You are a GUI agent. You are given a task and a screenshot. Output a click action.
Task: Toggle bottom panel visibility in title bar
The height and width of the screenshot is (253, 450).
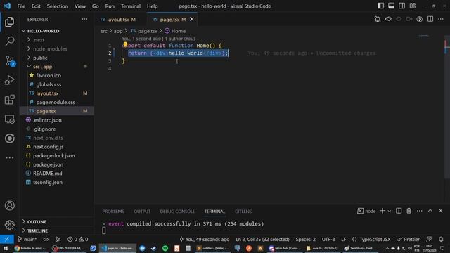click(x=391, y=6)
